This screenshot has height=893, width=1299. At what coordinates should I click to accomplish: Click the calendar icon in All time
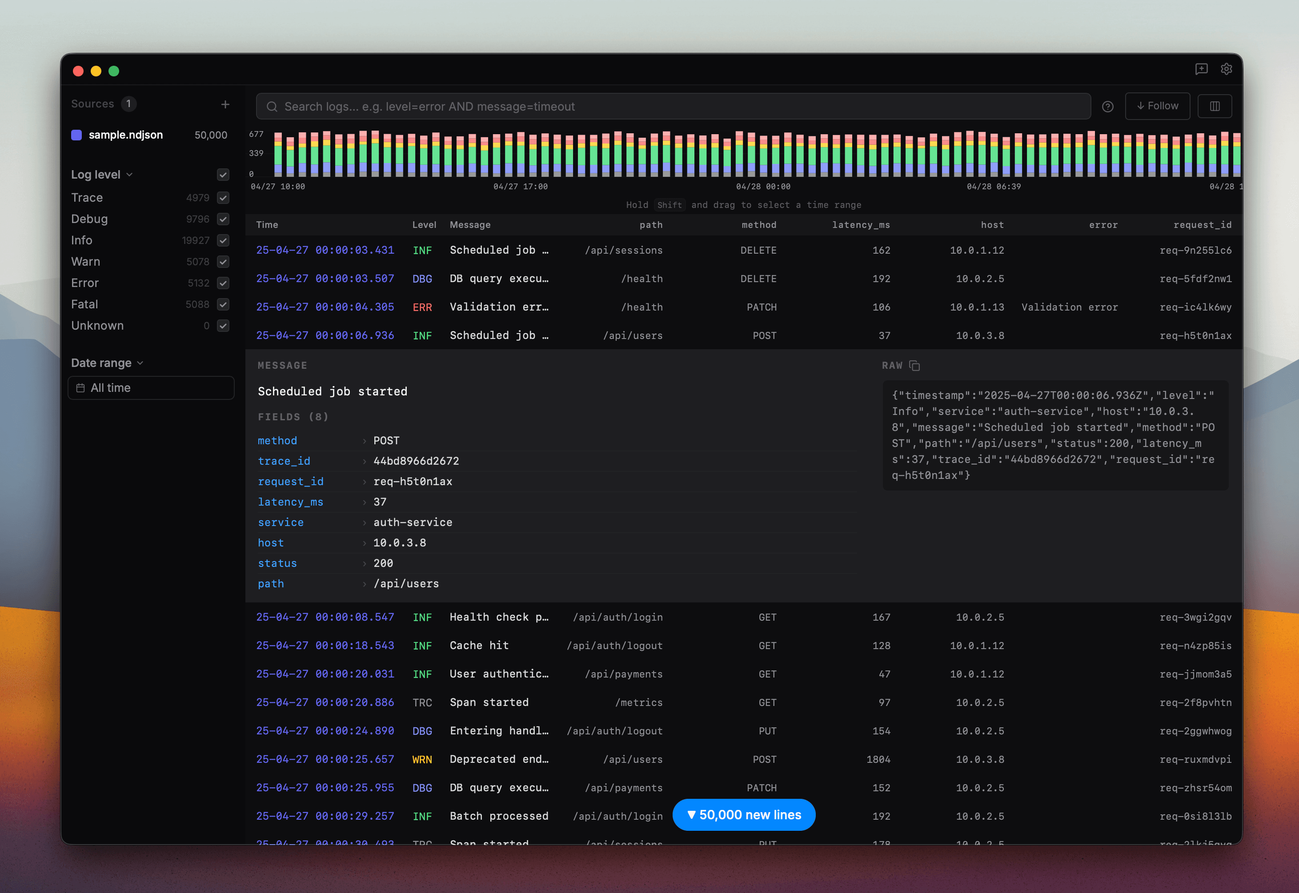pos(80,388)
